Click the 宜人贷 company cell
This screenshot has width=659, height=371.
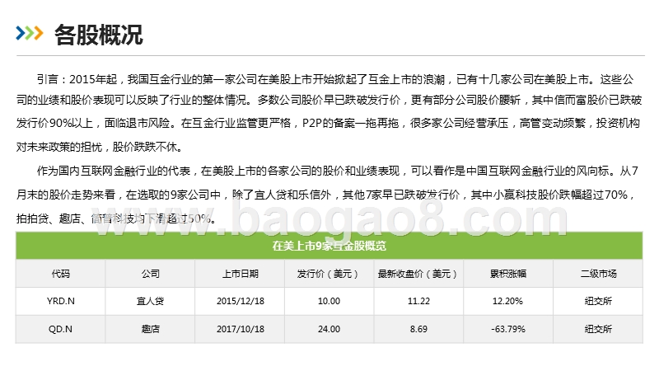tap(150, 301)
